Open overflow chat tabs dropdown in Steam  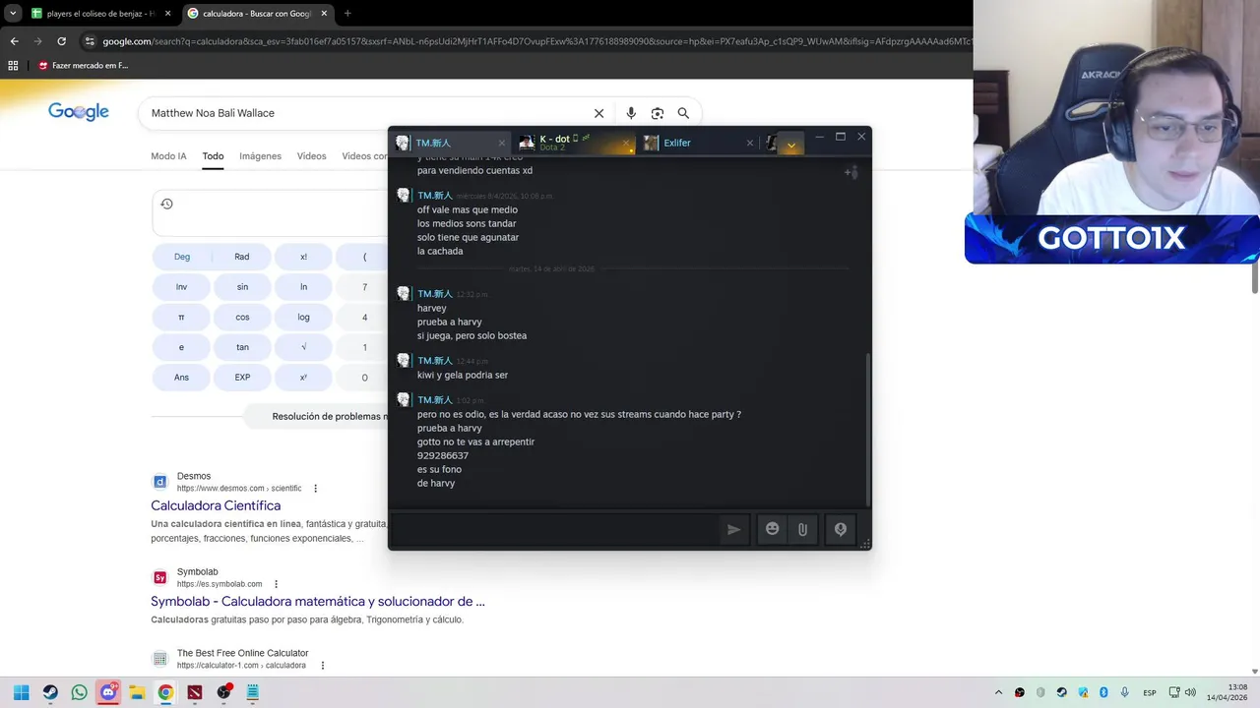point(790,145)
